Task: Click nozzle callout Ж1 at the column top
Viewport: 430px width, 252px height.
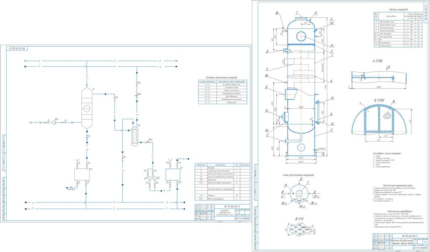Action: click(278, 13)
